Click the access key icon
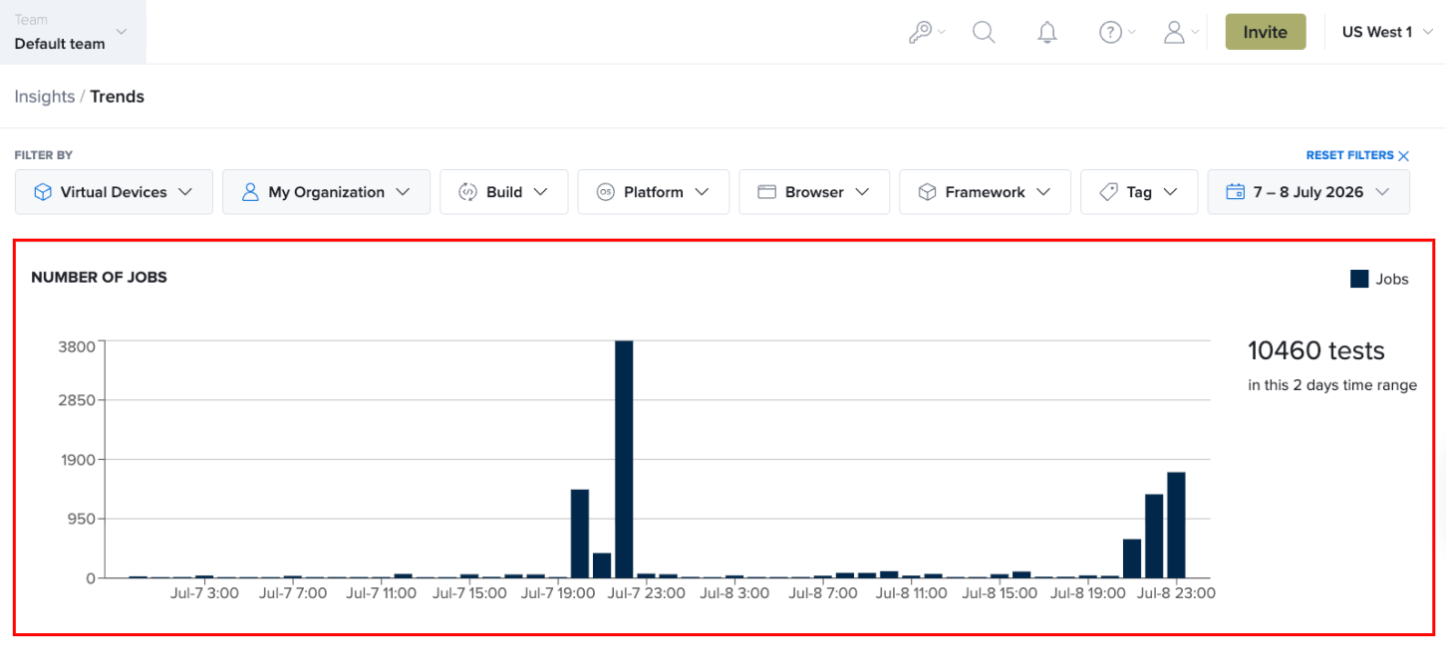 920,32
